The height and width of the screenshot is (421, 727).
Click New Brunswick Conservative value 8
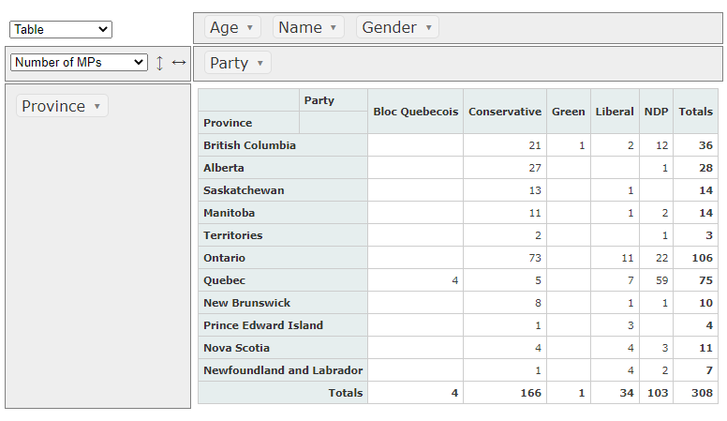[505, 303]
